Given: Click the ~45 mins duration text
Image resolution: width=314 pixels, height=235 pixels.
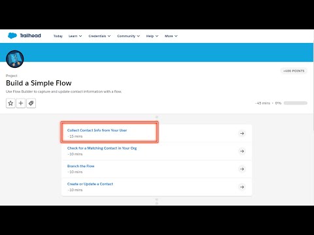Looking at the screenshot, I should point(262,103).
